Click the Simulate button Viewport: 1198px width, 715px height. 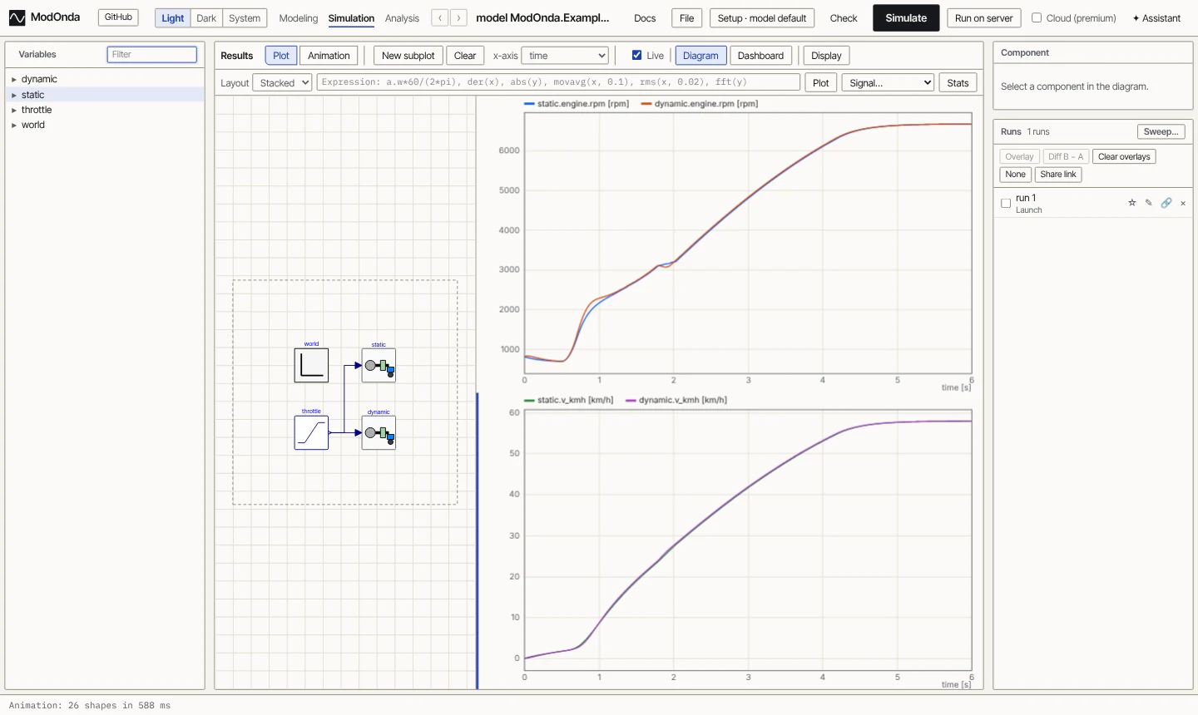coord(906,17)
